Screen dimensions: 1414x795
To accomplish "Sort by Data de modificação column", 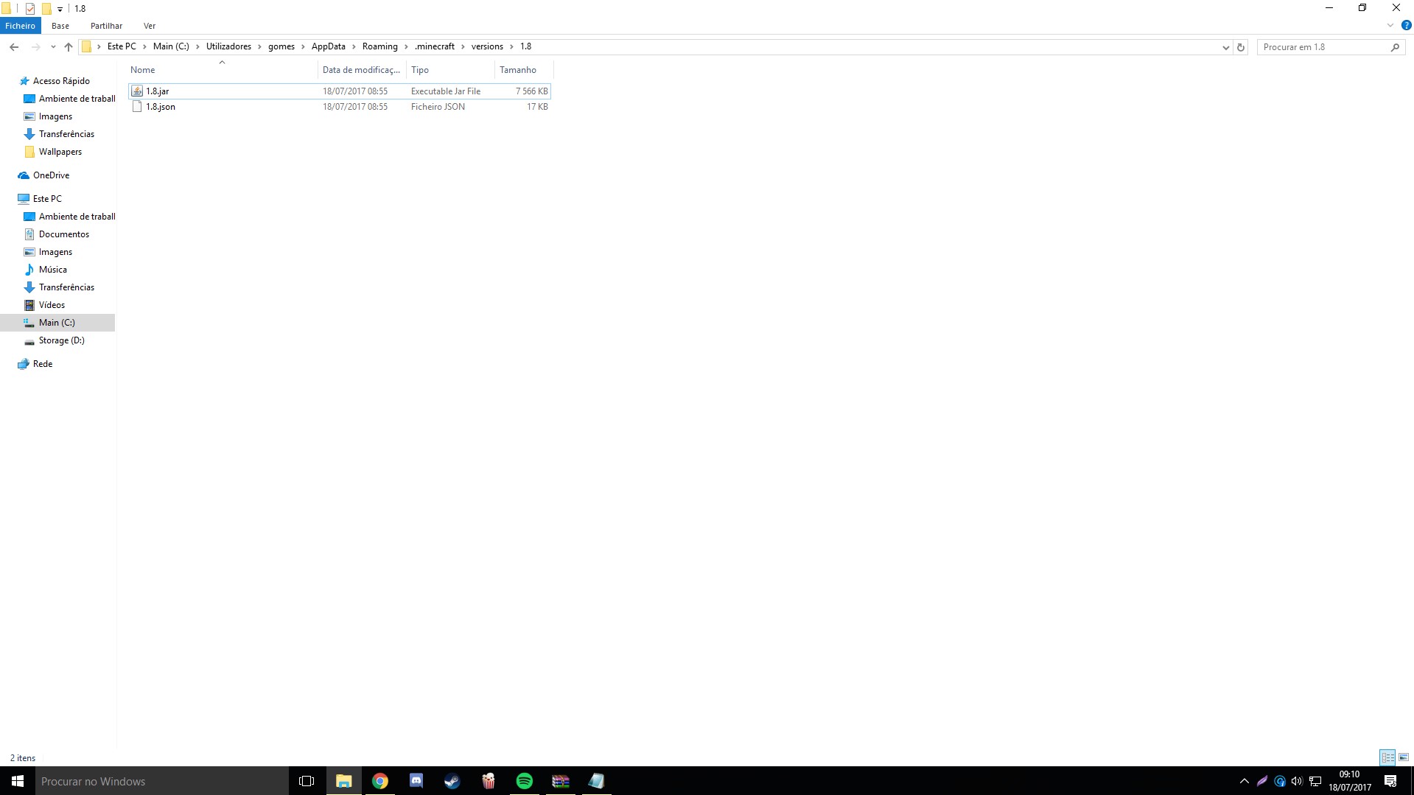I will [362, 70].
